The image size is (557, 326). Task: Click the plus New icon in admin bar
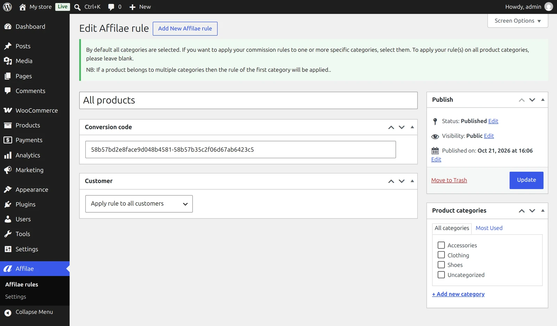coord(132,7)
